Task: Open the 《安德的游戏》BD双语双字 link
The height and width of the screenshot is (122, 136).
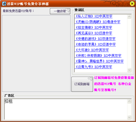Action: 95,39
